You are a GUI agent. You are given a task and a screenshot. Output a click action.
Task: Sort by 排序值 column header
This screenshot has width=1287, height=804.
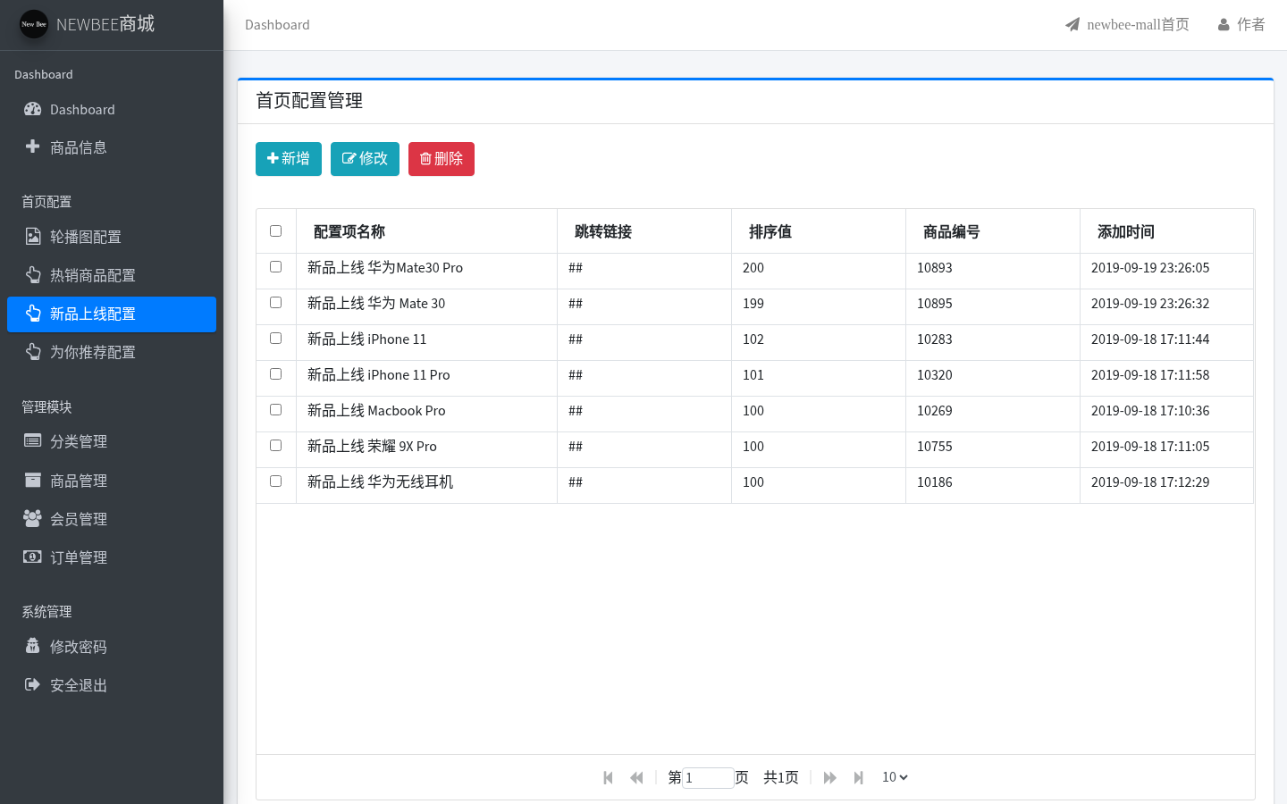[x=819, y=231]
